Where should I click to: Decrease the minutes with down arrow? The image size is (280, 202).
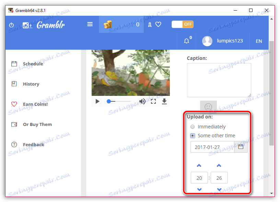click(x=219, y=189)
